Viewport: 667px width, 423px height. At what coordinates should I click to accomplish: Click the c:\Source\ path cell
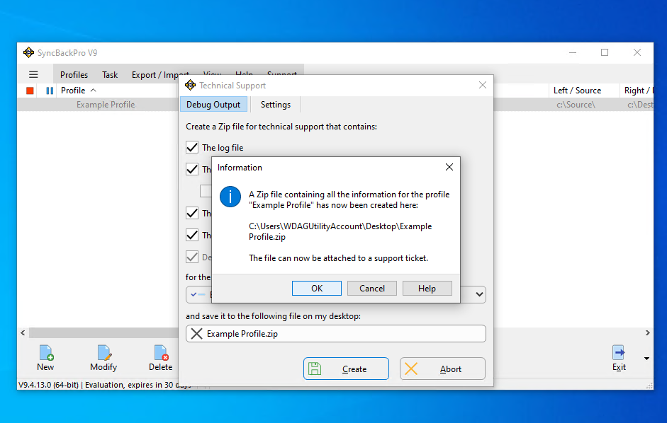576,105
